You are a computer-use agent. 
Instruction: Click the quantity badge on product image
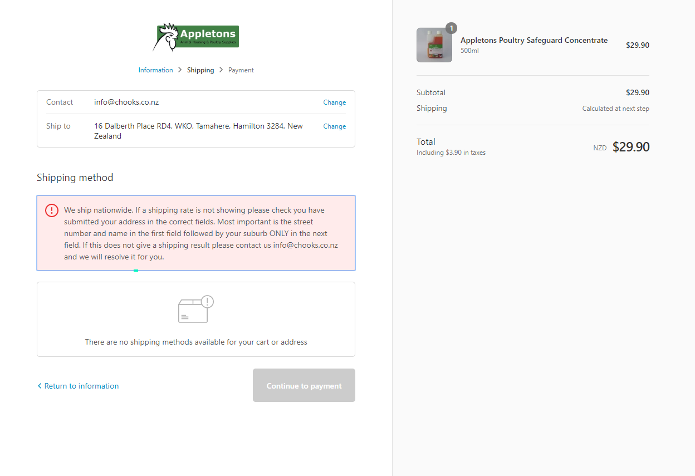(x=451, y=28)
